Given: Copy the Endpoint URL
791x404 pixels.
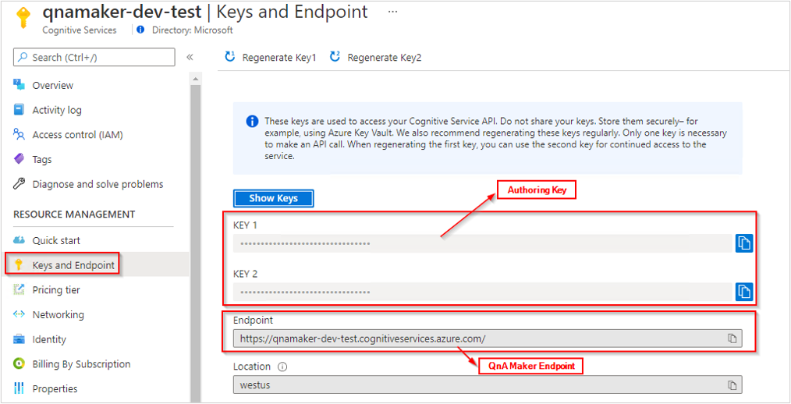Looking at the screenshot, I should click(732, 338).
